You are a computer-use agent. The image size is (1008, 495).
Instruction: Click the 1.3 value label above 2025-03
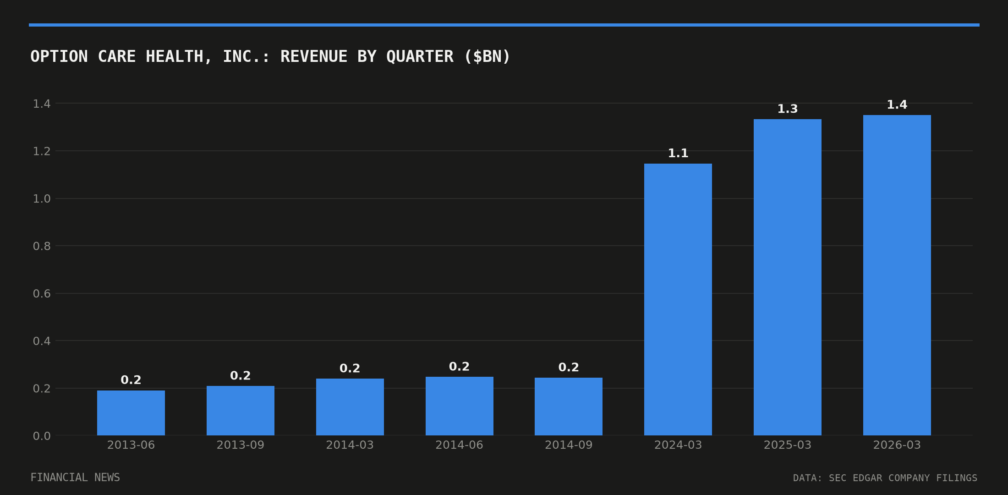point(788,109)
